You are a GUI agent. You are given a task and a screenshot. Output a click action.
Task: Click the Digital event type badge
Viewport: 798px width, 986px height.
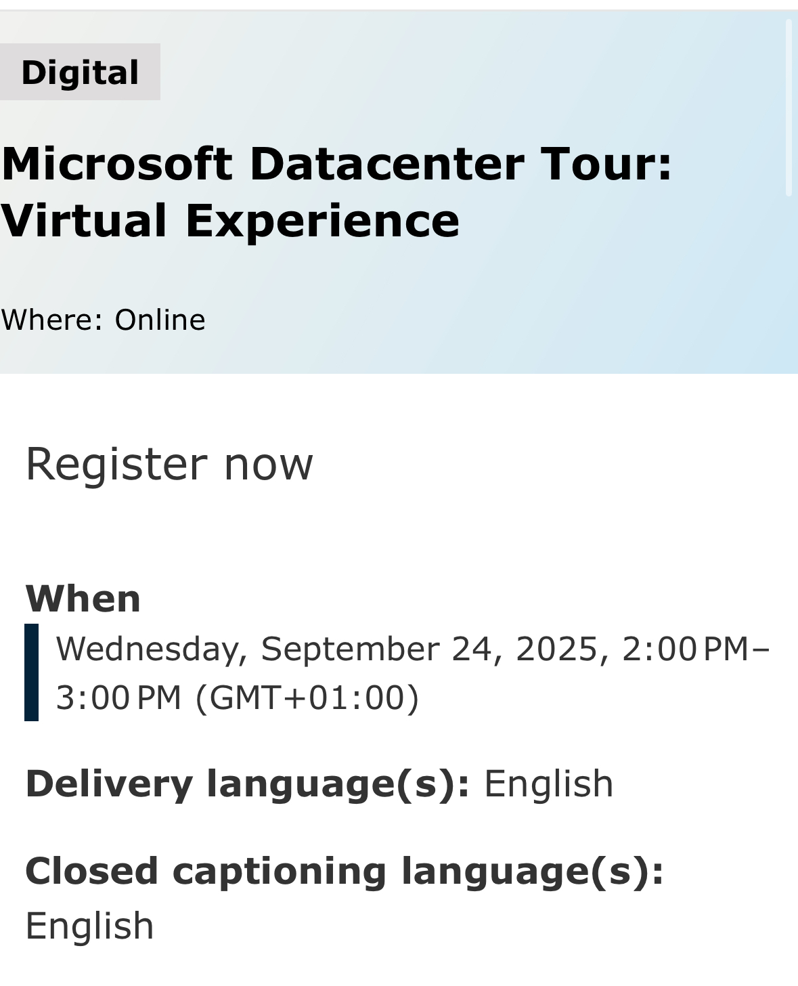(x=80, y=72)
